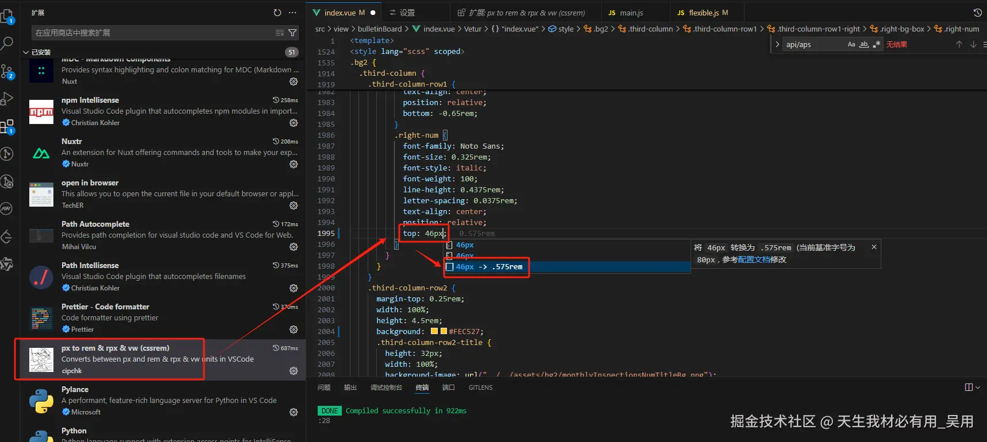Collapse the 已安装 installed extensions section
The width and height of the screenshot is (987, 442).
point(26,52)
